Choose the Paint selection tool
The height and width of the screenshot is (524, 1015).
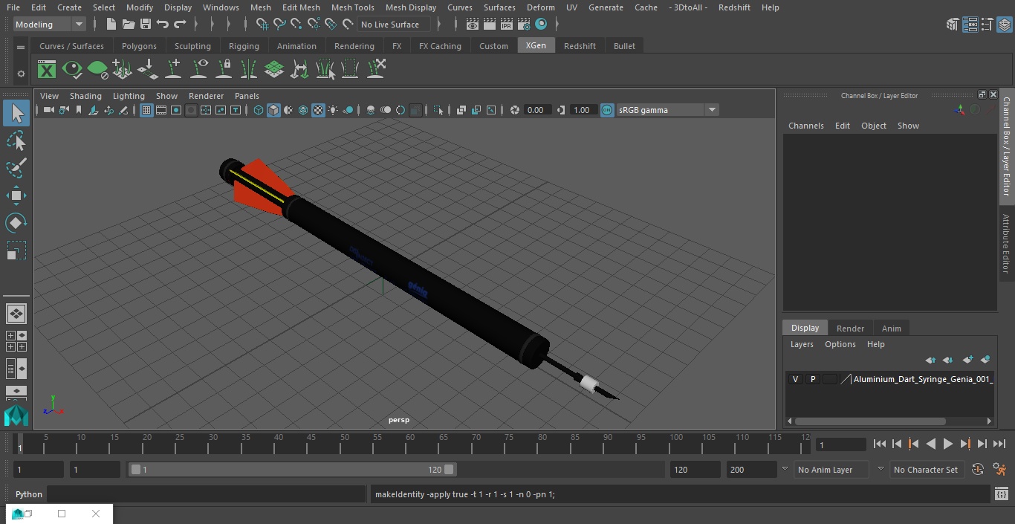point(16,168)
